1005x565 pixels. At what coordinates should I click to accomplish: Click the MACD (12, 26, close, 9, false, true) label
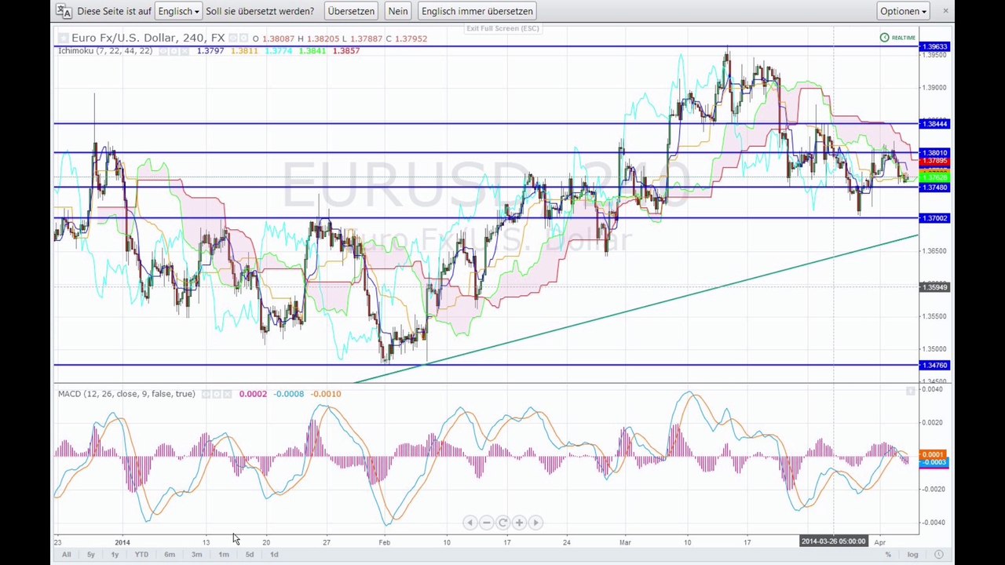click(126, 394)
